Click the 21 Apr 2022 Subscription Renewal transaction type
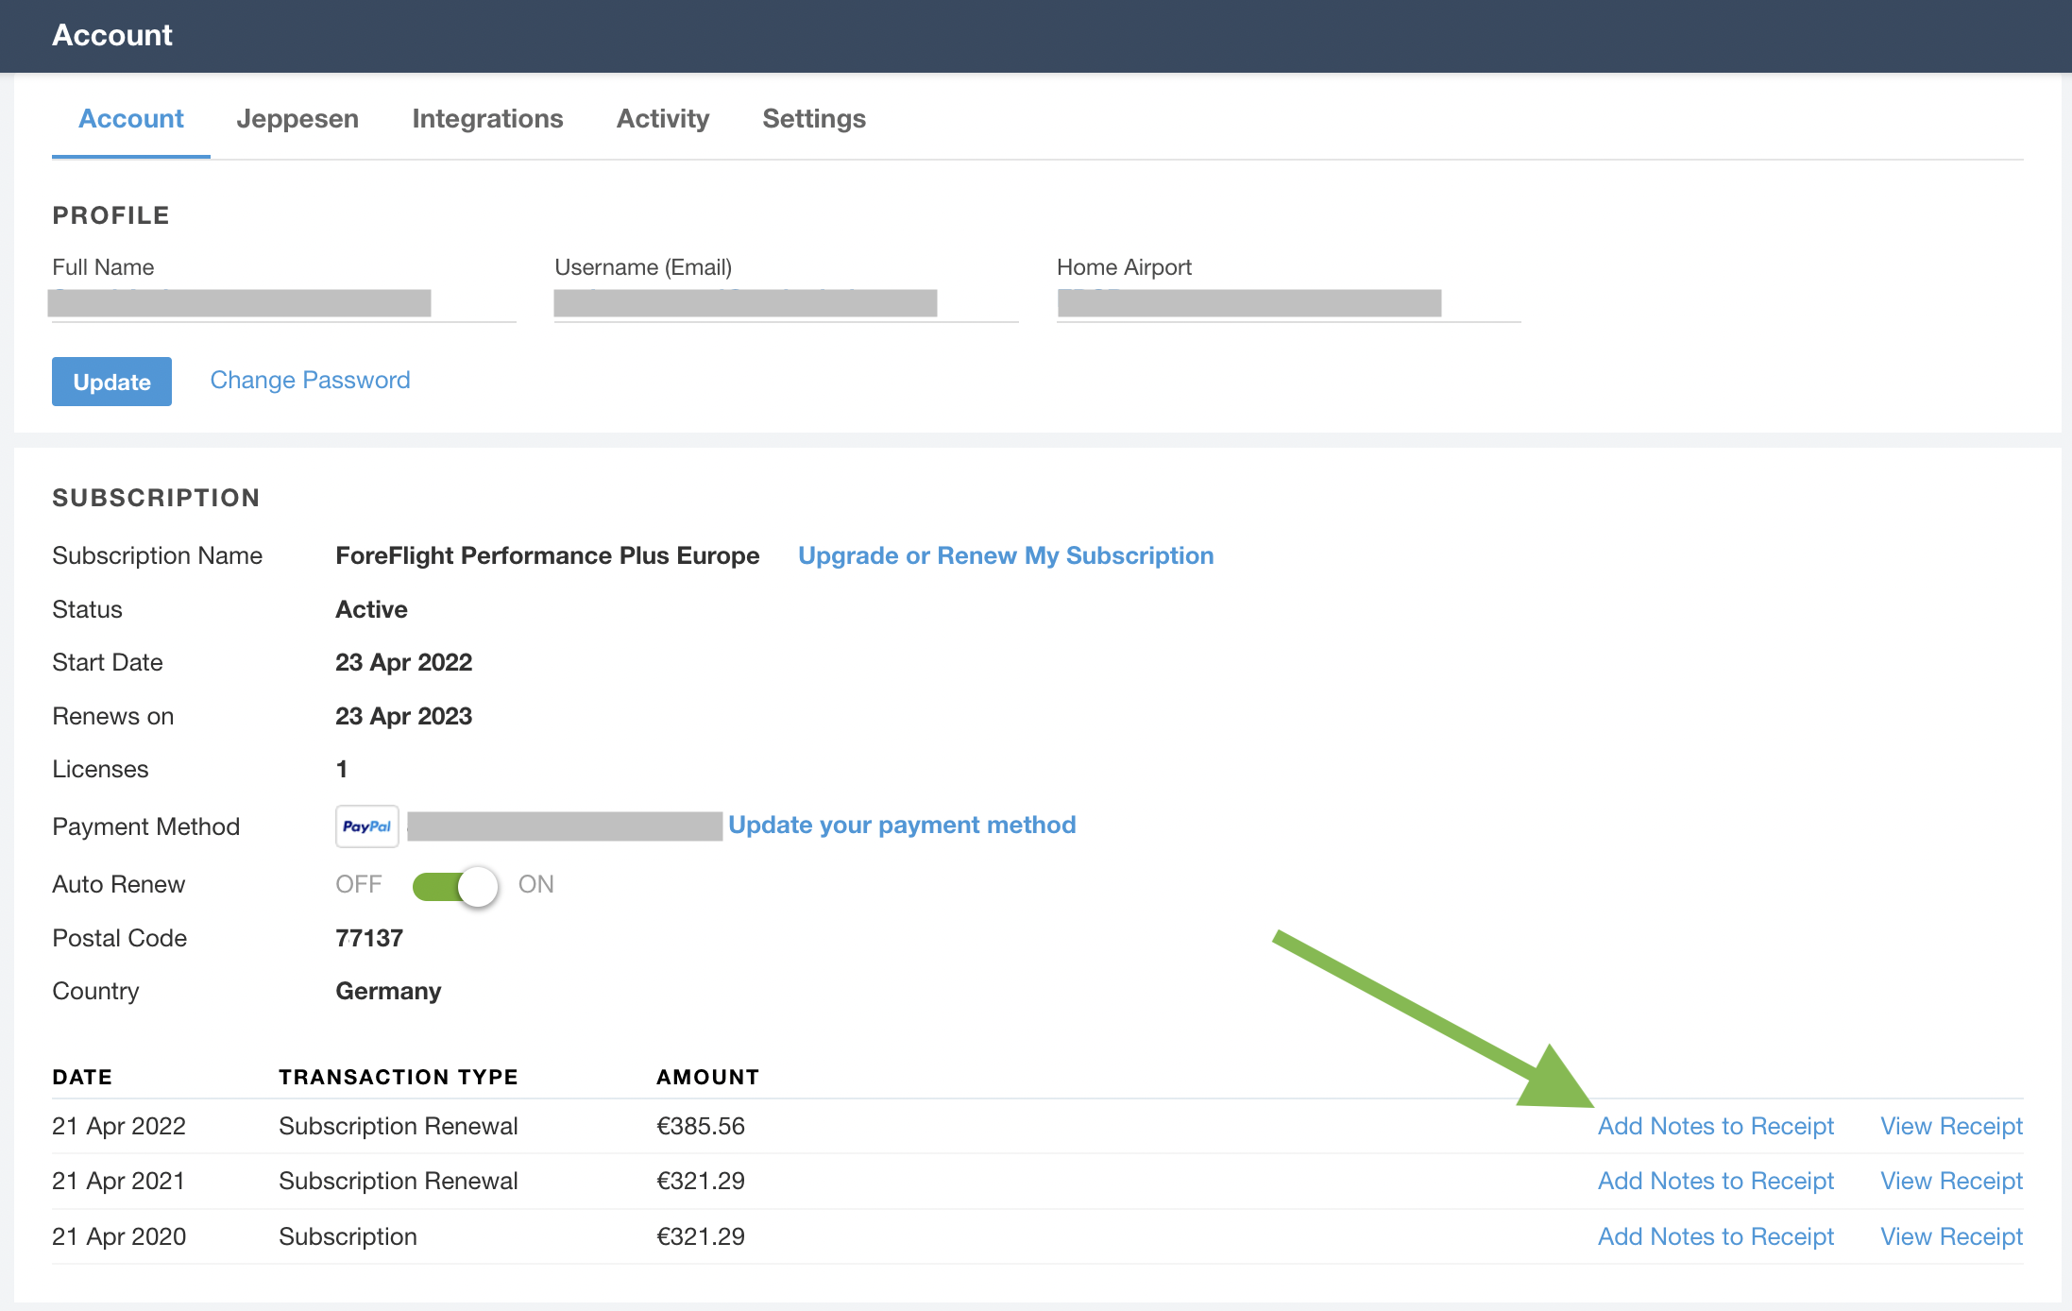Image resolution: width=2072 pixels, height=1311 pixels. [x=399, y=1126]
